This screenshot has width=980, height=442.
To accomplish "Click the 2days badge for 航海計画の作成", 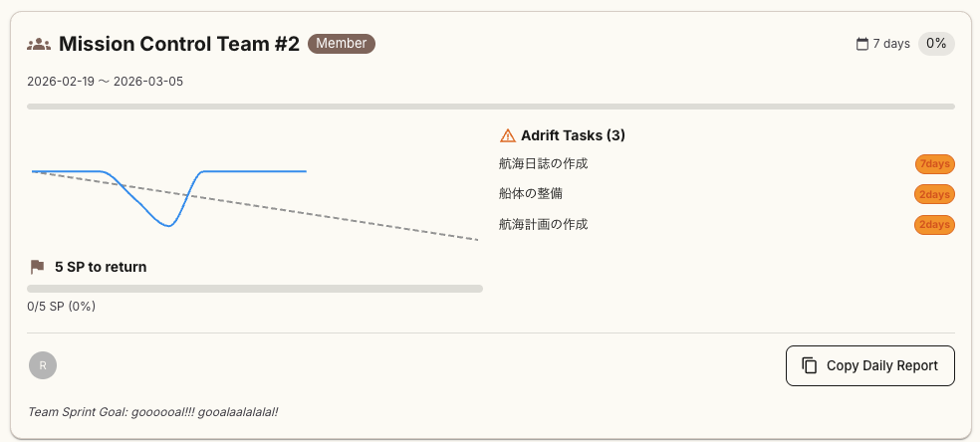I will coord(934,225).
